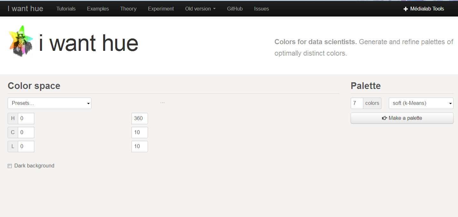Go to the Examples page
The height and width of the screenshot is (217, 458).
pos(98,9)
